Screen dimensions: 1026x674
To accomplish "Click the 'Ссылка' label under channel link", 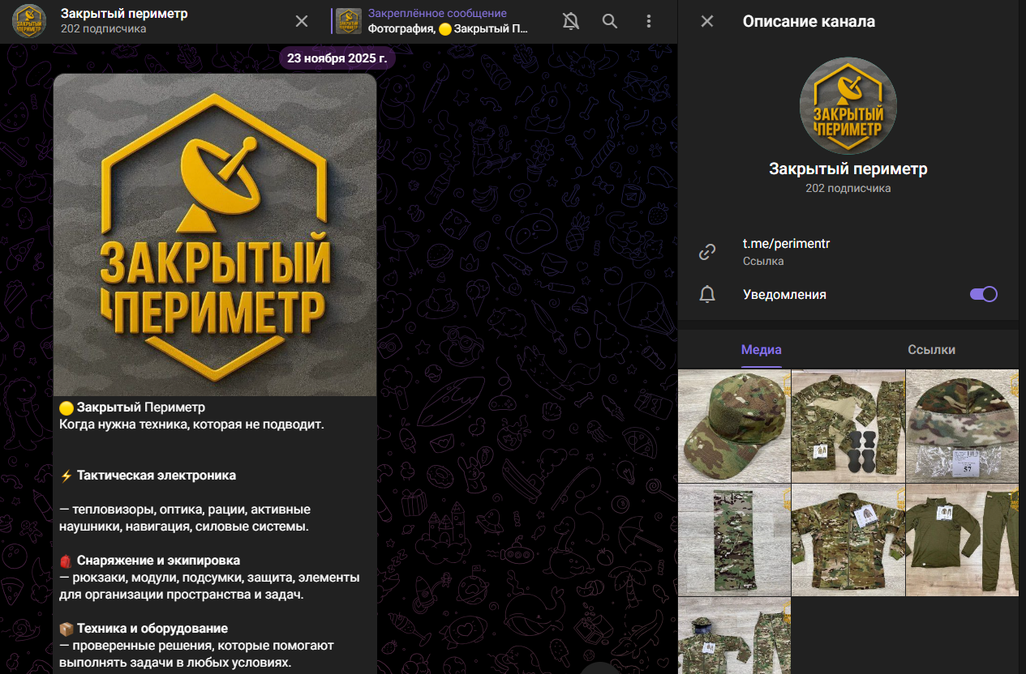I will click(763, 262).
